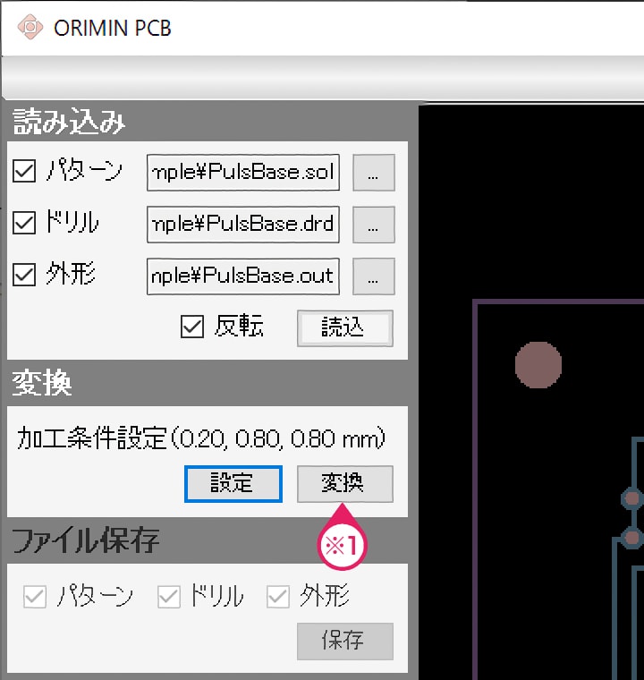
Task: Toggle the 外形 checkbox in 読み込み section
Action: [x=24, y=276]
